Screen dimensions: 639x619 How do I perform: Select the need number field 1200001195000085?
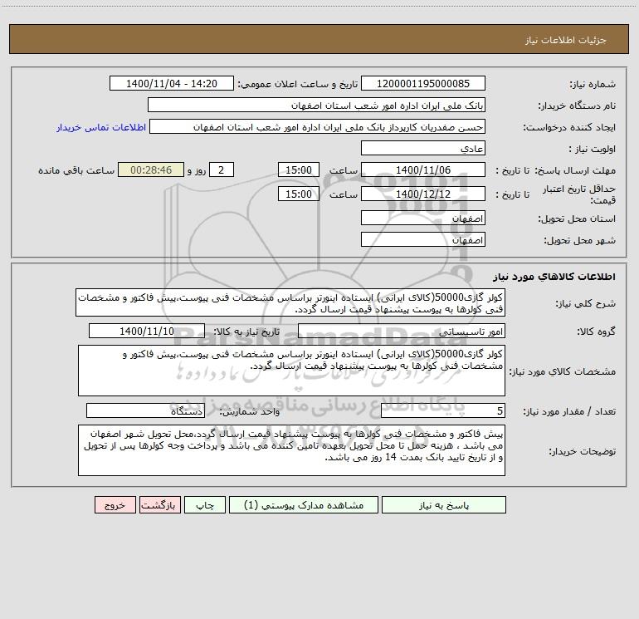423,83
